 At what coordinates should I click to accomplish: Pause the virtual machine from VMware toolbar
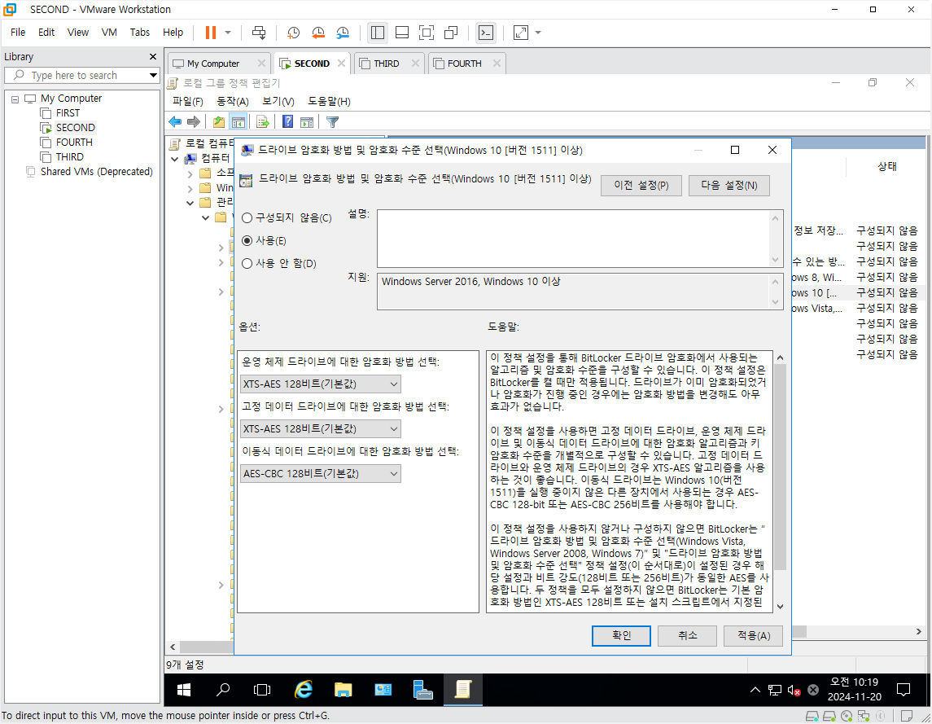pyautogui.click(x=211, y=33)
